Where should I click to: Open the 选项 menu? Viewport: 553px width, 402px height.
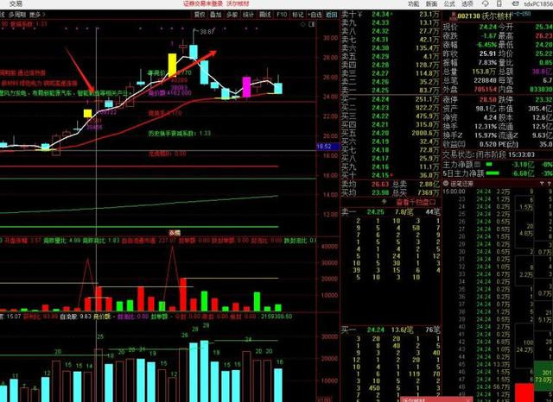pos(467,3)
